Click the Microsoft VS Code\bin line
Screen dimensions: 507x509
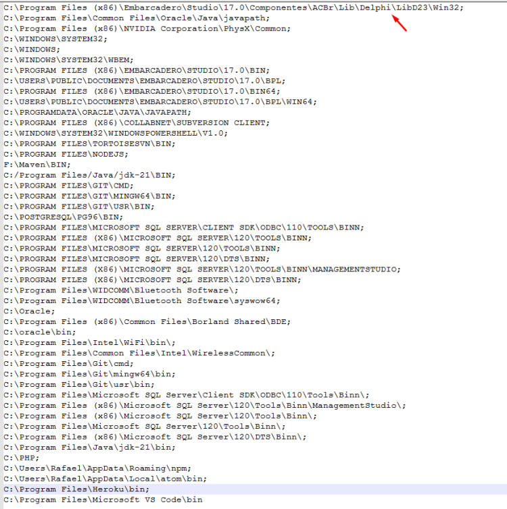coord(103,500)
